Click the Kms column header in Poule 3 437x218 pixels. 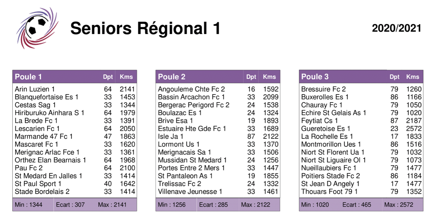[x=412, y=77]
